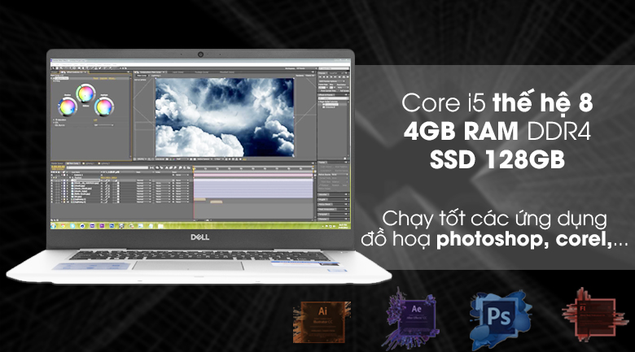Open the Render Queue timeline tab
635x352 pixels.
[x=57, y=163]
